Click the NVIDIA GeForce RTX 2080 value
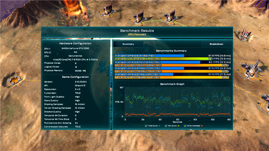Viewport: 269px width, 151px height. 75,48
